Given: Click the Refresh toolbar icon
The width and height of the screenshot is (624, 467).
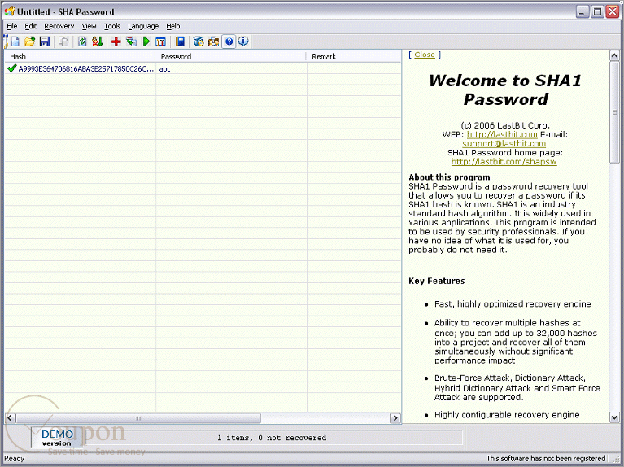Looking at the screenshot, I should point(82,41).
